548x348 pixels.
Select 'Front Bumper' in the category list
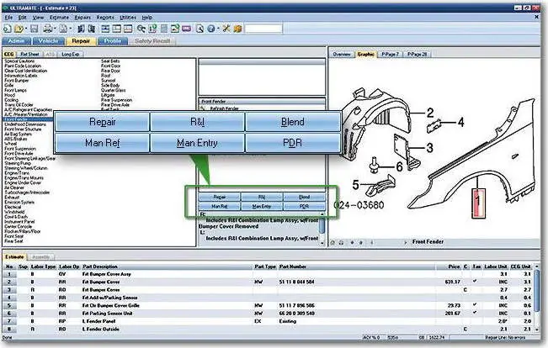pos(17,81)
